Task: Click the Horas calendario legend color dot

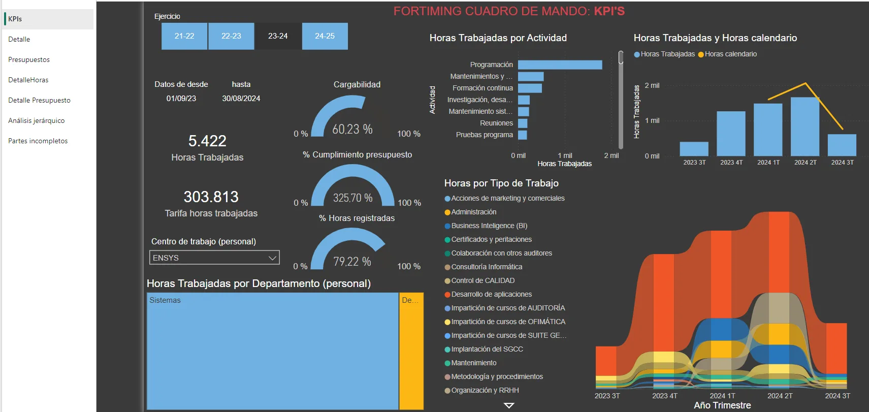Action: pyautogui.click(x=701, y=54)
